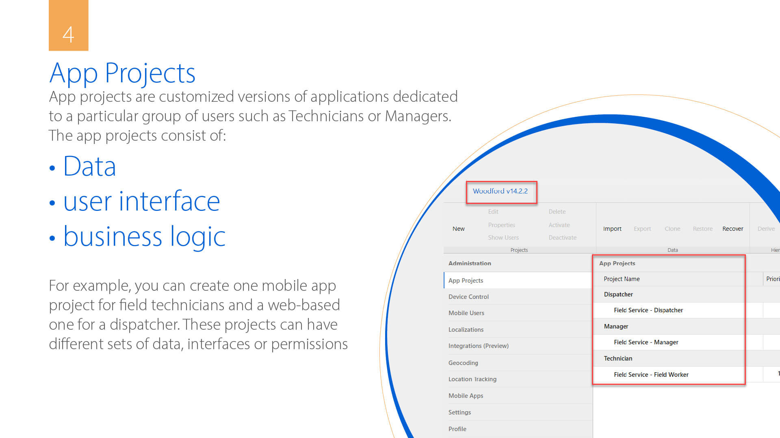The height and width of the screenshot is (438, 780).
Task: Click the Woodford v14.2.2 title
Action: [x=500, y=191]
